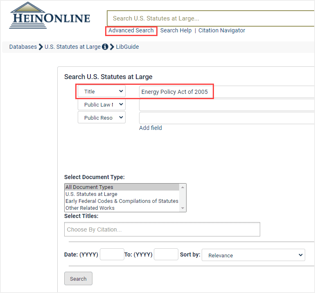Open the Sort by Relevance dropdown

[x=253, y=255]
